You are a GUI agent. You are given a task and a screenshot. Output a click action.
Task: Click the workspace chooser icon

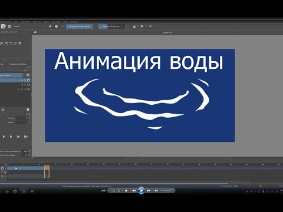tap(150, 26)
